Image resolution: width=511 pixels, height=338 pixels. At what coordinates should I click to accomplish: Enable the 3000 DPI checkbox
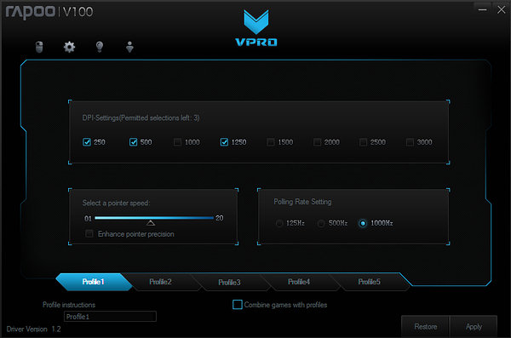(x=410, y=142)
